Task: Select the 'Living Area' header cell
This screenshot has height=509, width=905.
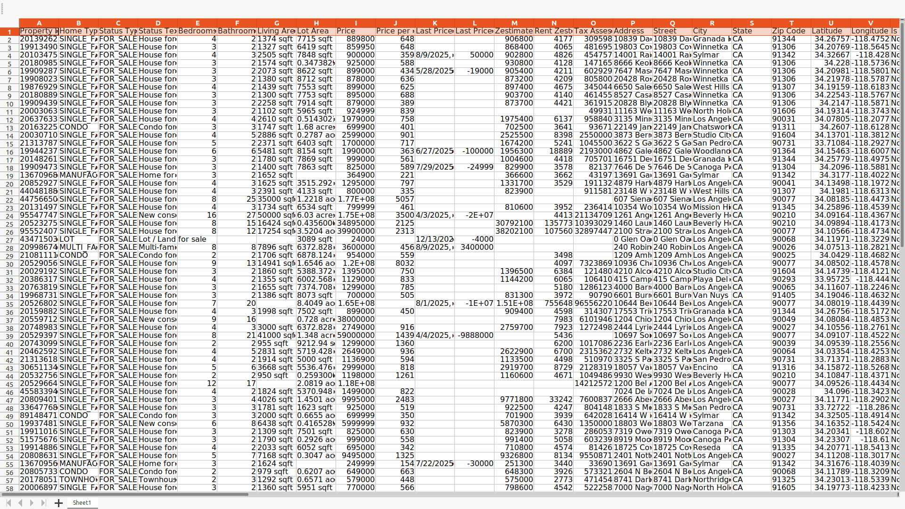Action: 277,31
